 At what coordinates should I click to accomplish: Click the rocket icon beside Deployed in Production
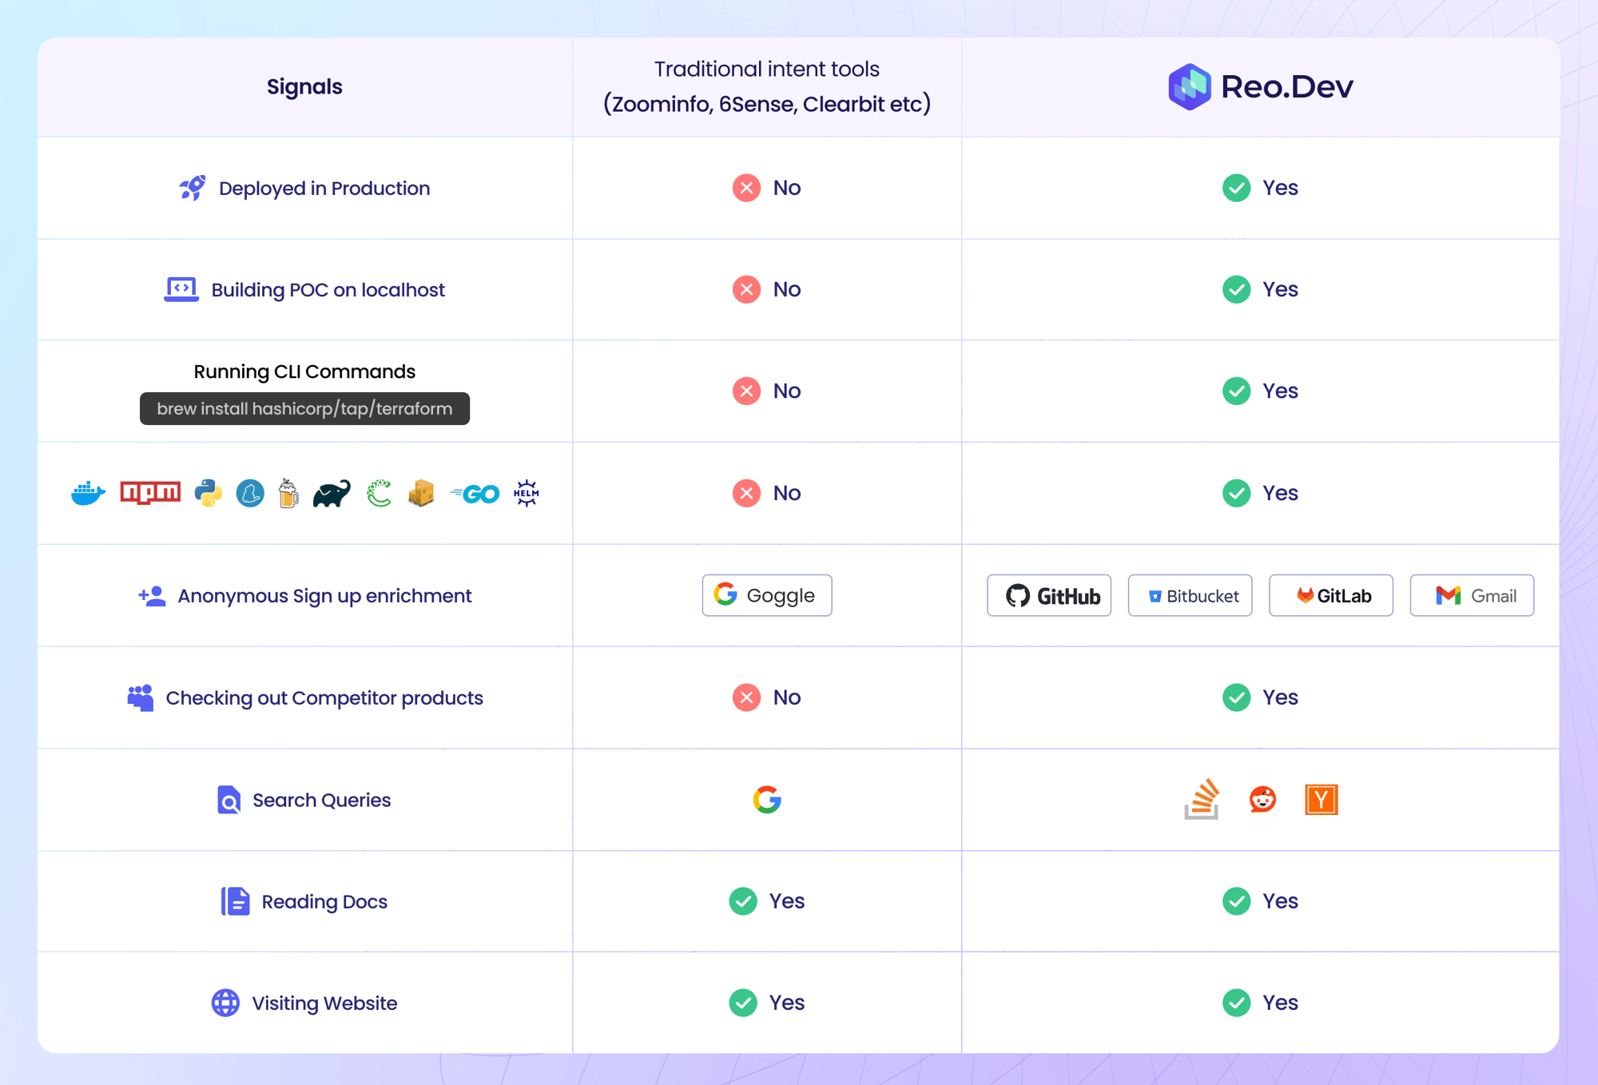coord(192,188)
